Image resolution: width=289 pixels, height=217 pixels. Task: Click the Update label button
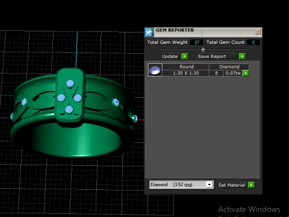pos(170,57)
